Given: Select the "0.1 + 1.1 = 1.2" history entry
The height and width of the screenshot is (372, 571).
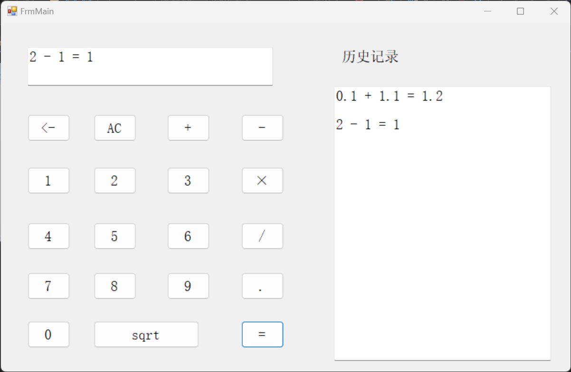Looking at the screenshot, I should point(389,96).
